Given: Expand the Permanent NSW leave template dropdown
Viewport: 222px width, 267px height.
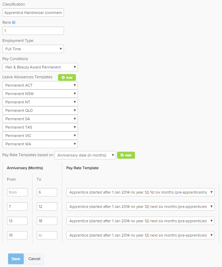Looking at the screenshot, I should (40, 94).
